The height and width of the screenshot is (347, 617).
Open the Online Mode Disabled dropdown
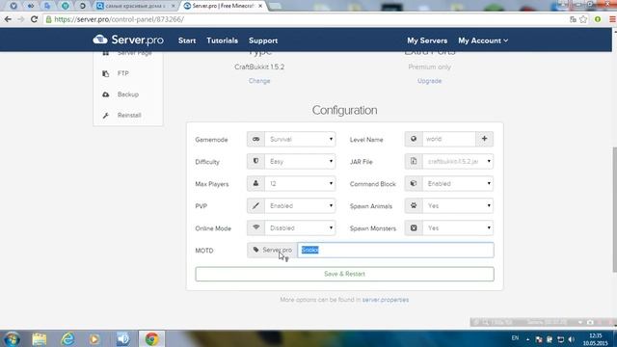coord(300,228)
